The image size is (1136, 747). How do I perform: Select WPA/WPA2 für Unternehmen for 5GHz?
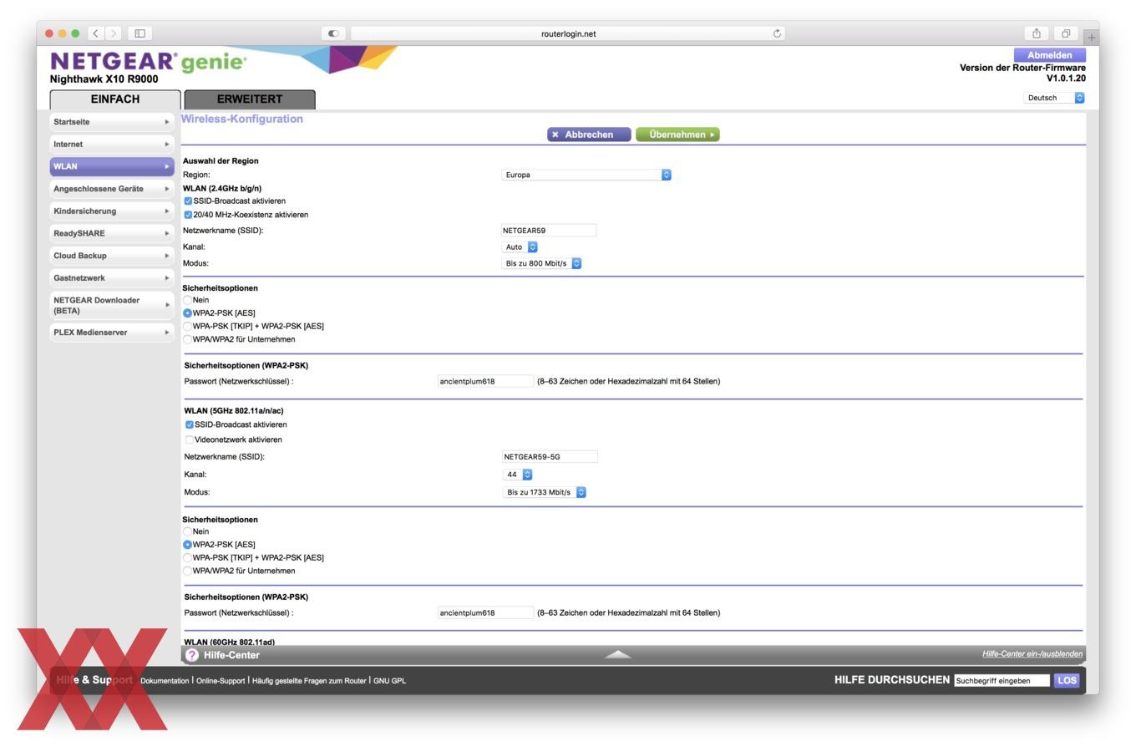[187, 571]
